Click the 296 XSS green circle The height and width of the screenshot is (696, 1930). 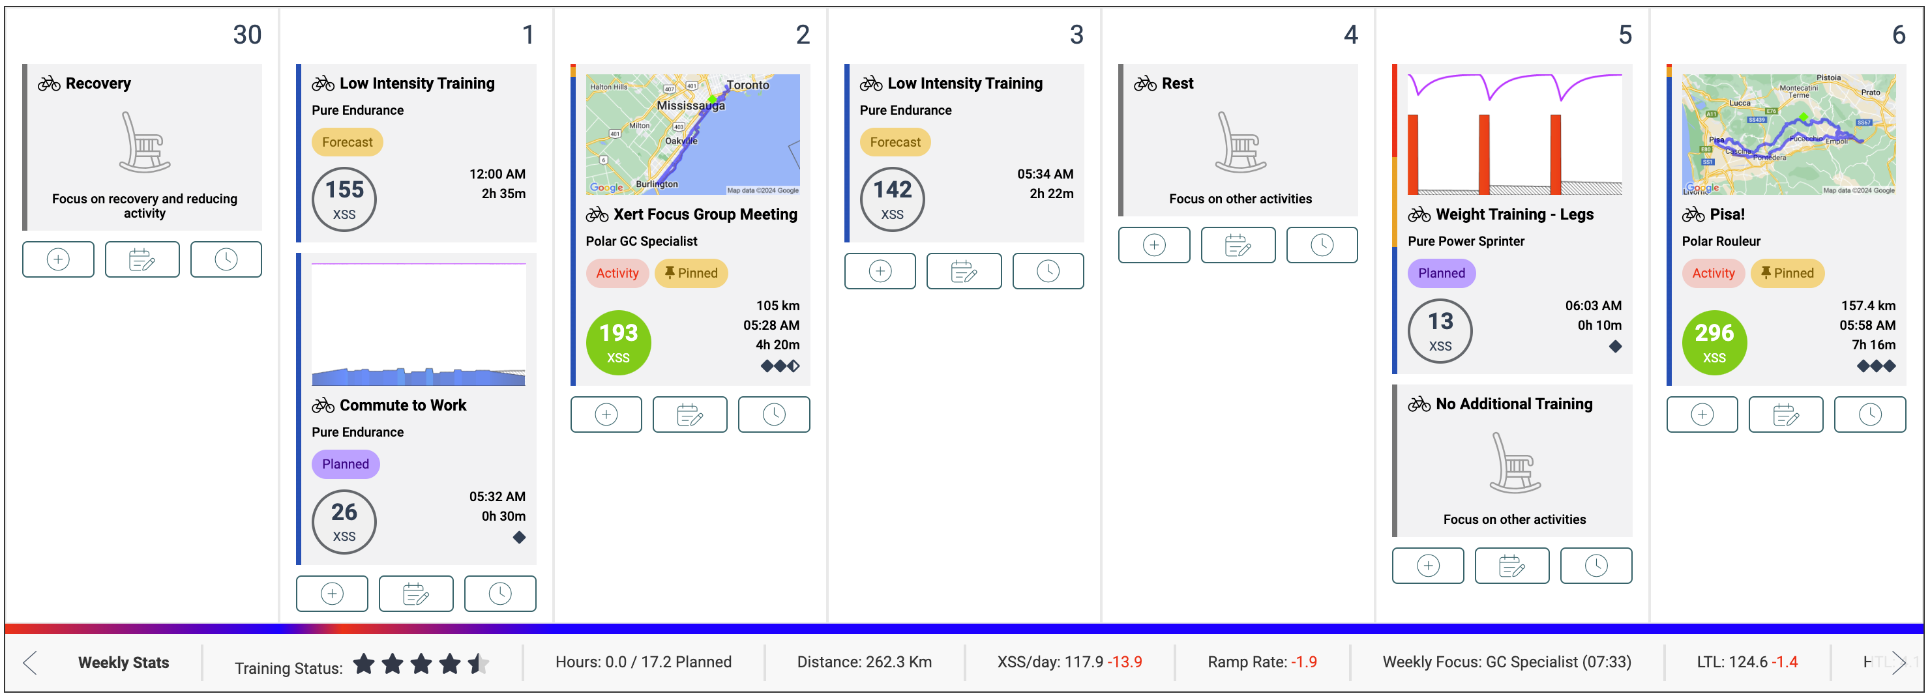(1714, 342)
